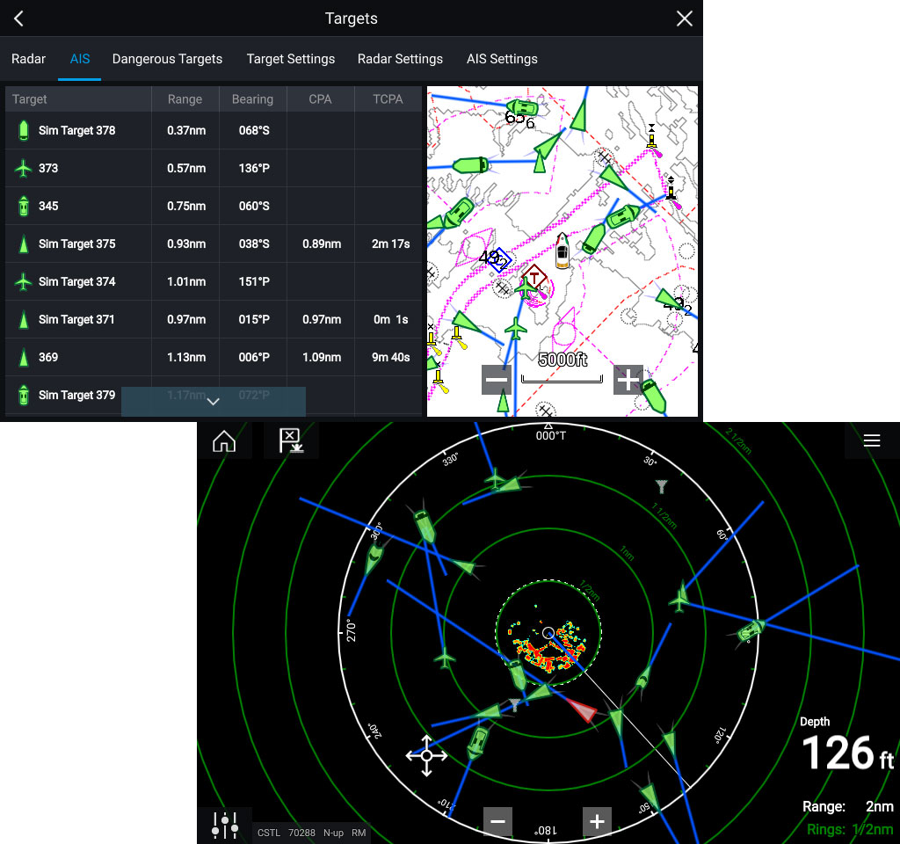Click the vessel icon for Sim Target 378
The image size is (900, 844).
[x=24, y=130]
